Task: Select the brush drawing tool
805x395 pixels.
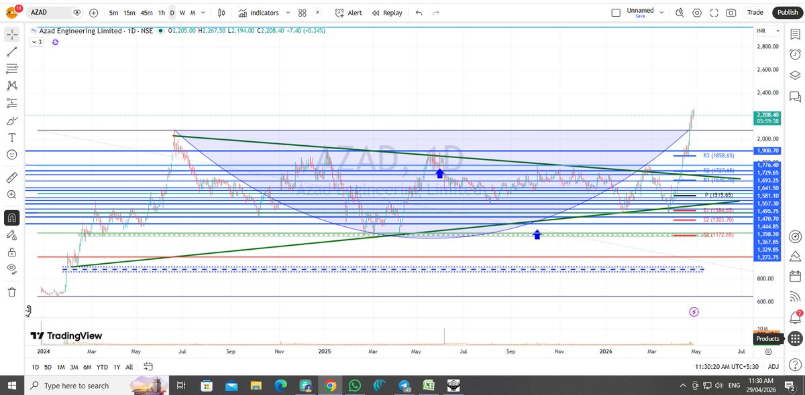Action: point(11,121)
